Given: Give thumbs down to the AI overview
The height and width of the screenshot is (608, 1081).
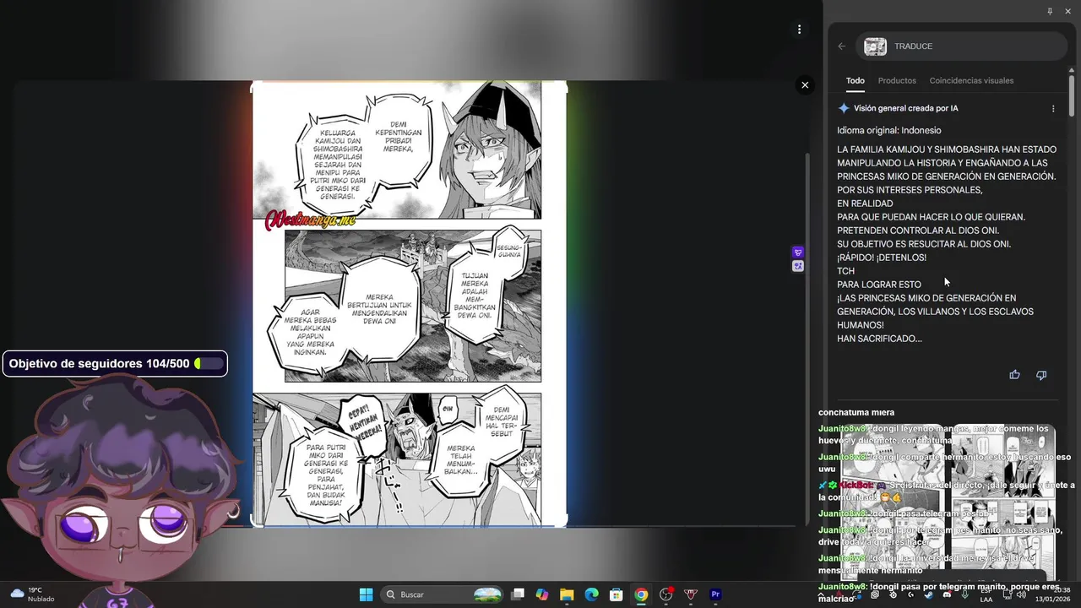Looking at the screenshot, I should pyautogui.click(x=1041, y=375).
